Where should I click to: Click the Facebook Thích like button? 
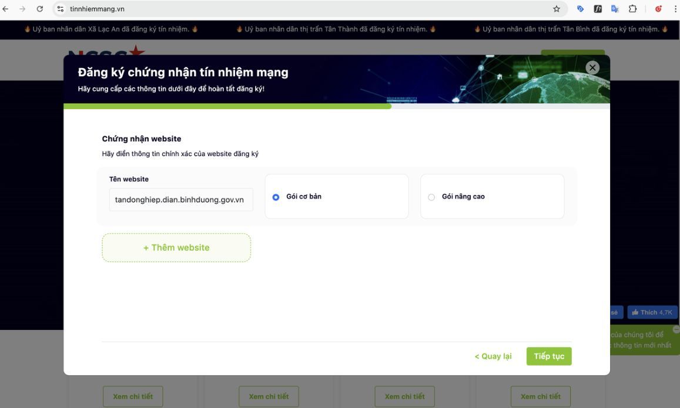click(x=652, y=312)
